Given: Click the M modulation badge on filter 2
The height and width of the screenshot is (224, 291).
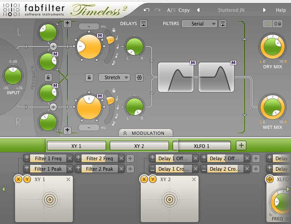Looking at the screenshot, I should coord(233,63).
